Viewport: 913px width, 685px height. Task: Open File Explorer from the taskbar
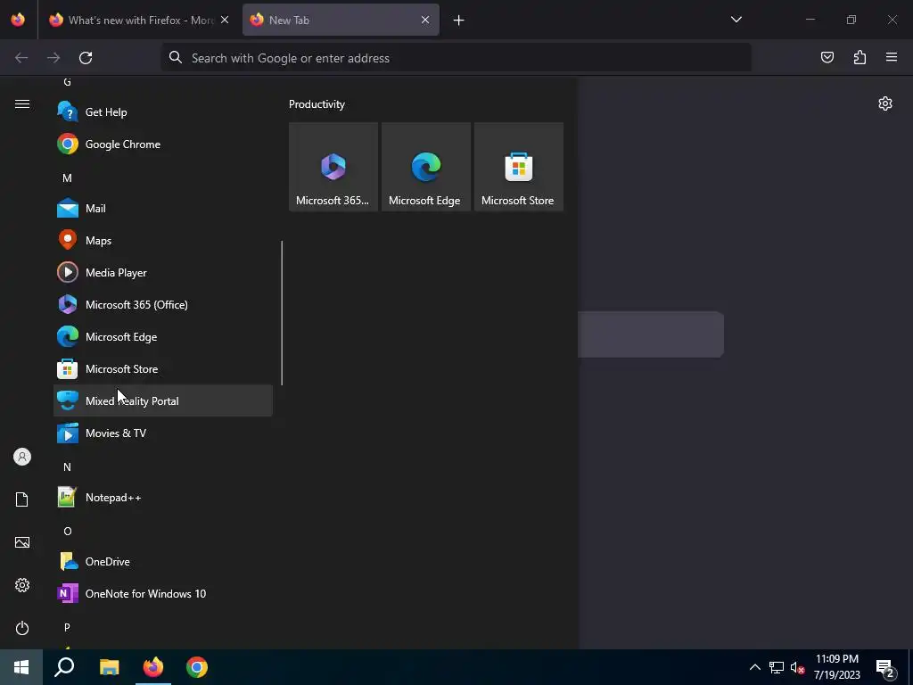[110, 667]
